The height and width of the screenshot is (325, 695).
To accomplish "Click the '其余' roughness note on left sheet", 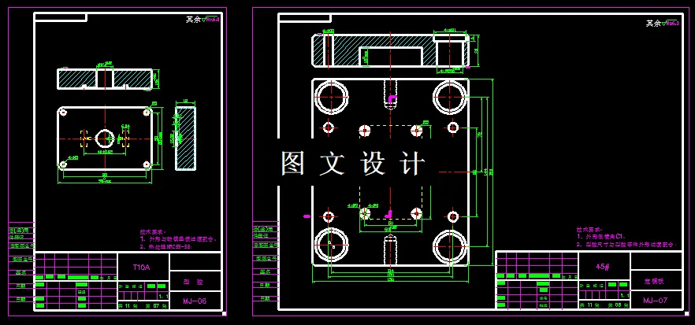I will click(193, 20).
